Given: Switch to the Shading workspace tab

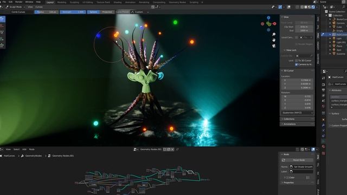Looking at the screenshot, I should [x=118, y=2].
